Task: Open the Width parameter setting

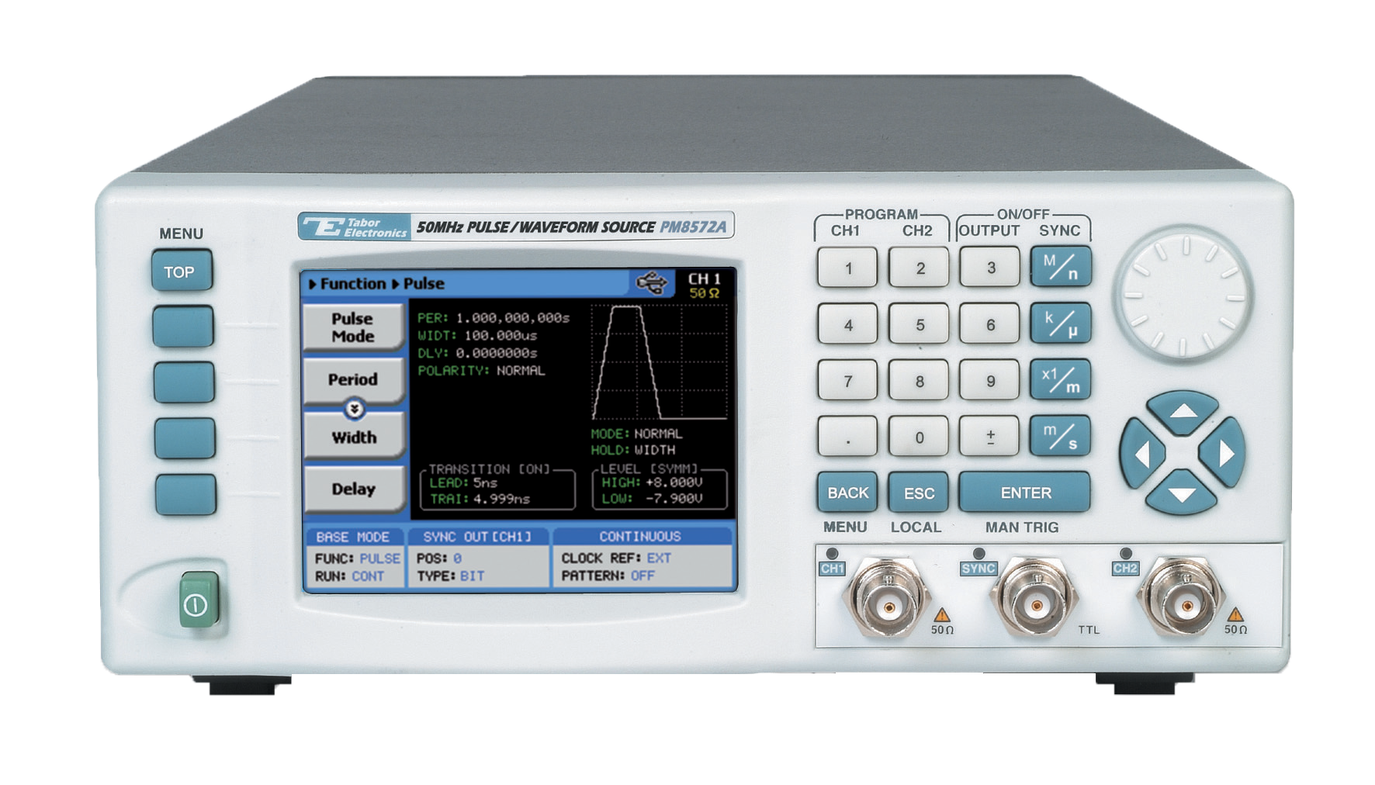Action: (x=354, y=437)
